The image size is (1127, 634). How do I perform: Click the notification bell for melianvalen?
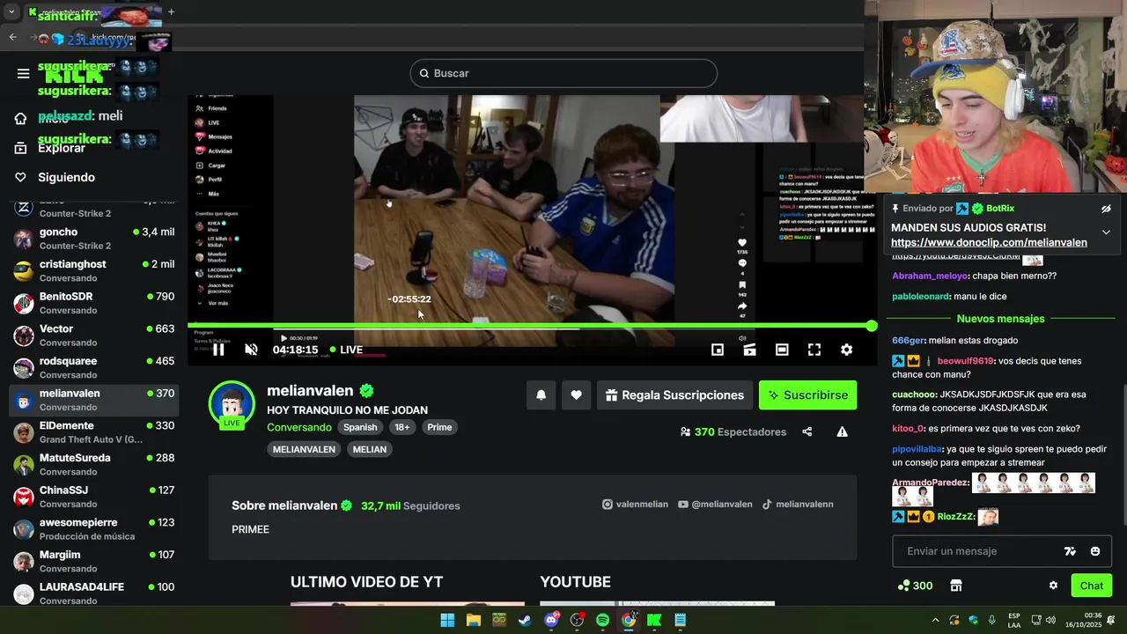541,395
